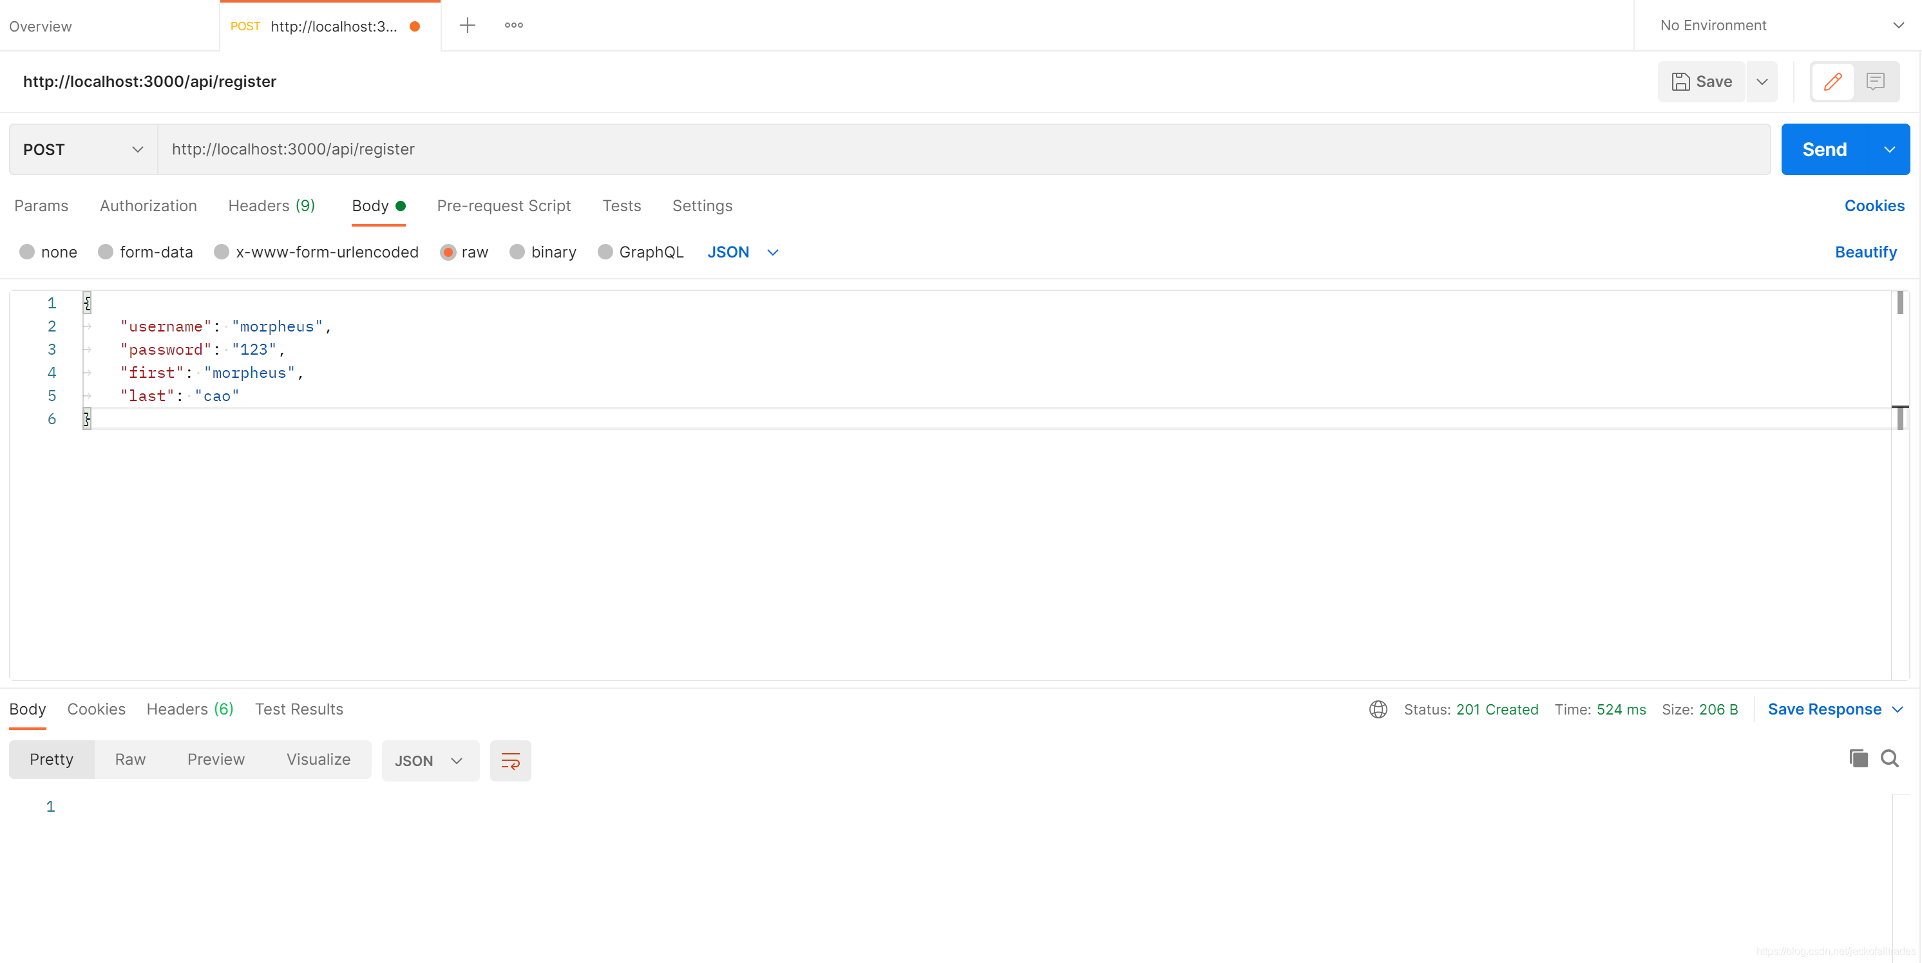This screenshot has height=963, width=1922.
Task: Expand the Save button dropdown arrow
Action: click(1761, 82)
